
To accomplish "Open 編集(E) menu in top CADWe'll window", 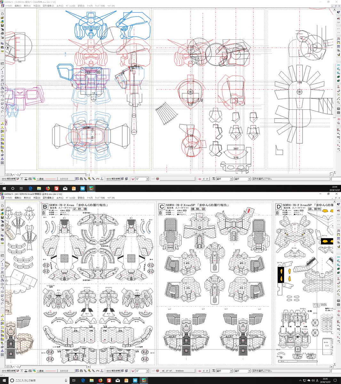I will tap(18, 6).
